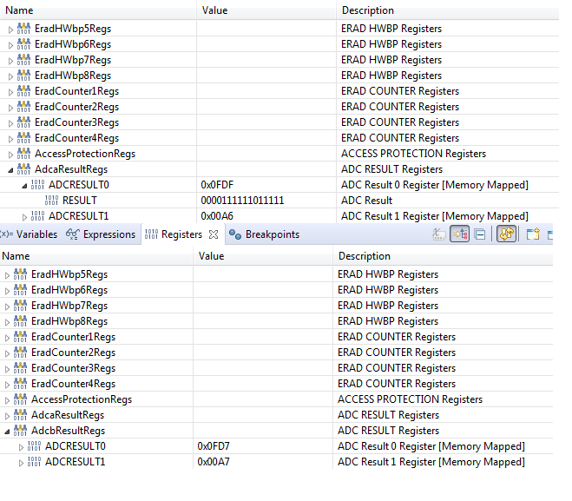The height and width of the screenshot is (501, 572).
Task: Expand EradCounter2Regs in the upper pane
Action: (x=10, y=108)
